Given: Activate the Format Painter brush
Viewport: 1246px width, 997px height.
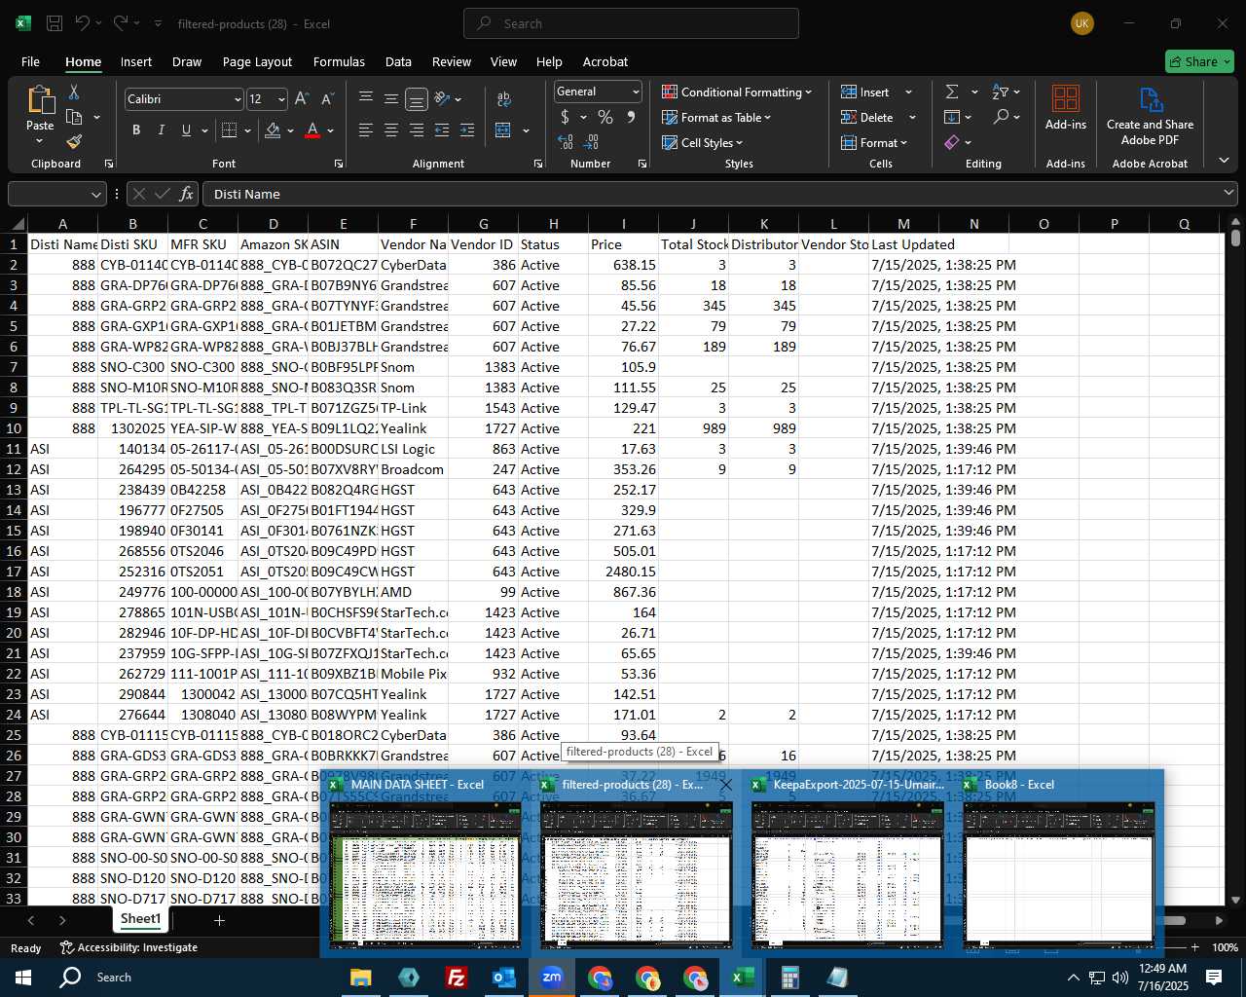Looking at the screenshot, I should pos(74,142).
